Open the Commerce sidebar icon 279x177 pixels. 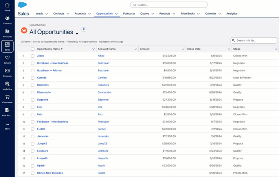coord(7,99)
